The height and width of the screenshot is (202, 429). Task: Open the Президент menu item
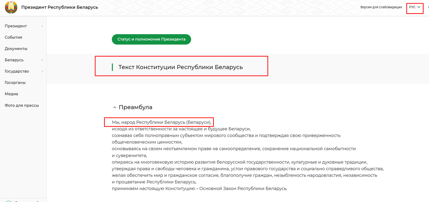point(16,26)
